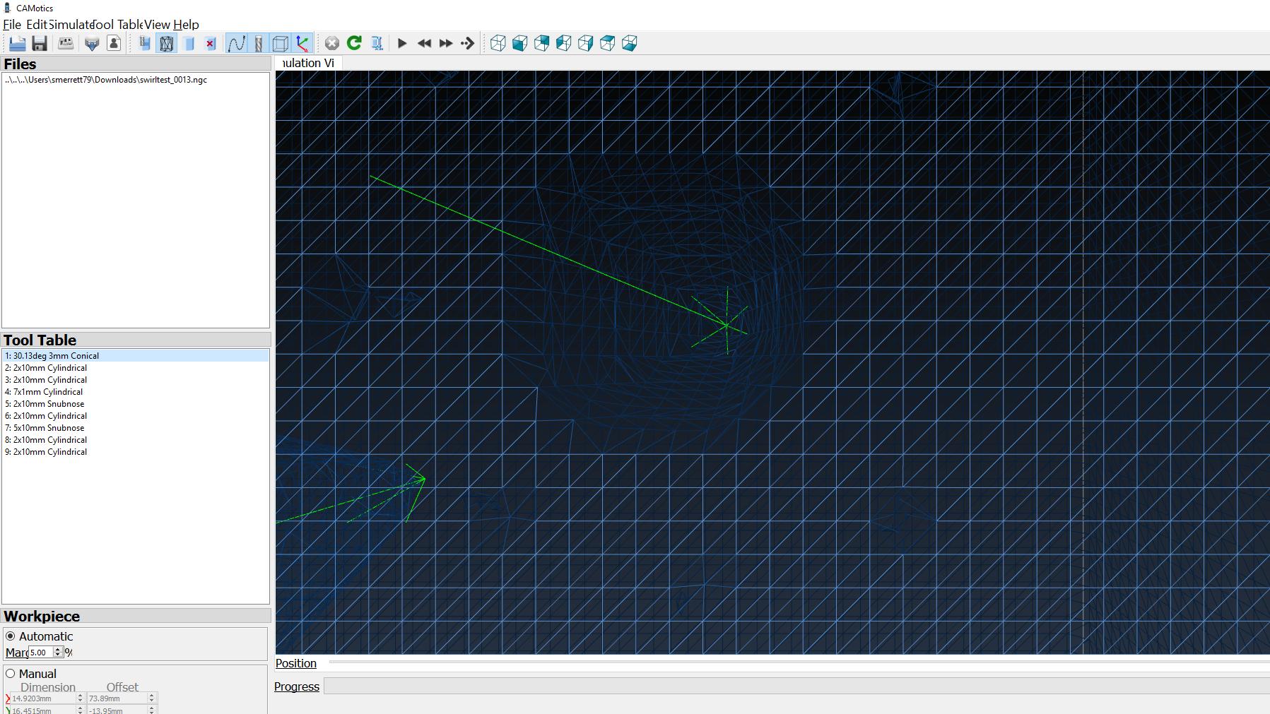Viewport: 1270px width, 714px height.
Task: Open the Tool Table menu
Action: [117, 25]
